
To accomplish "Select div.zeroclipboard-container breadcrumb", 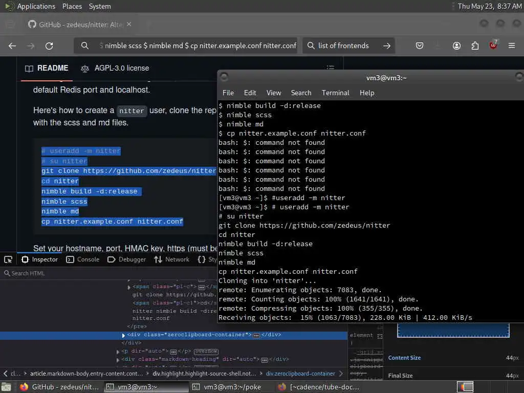I will tap(300, 373).
